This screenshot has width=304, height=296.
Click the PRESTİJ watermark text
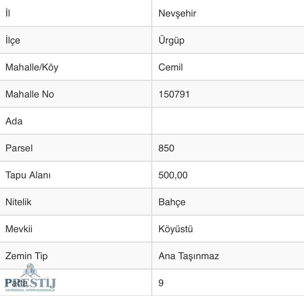(x=30, y=283)
